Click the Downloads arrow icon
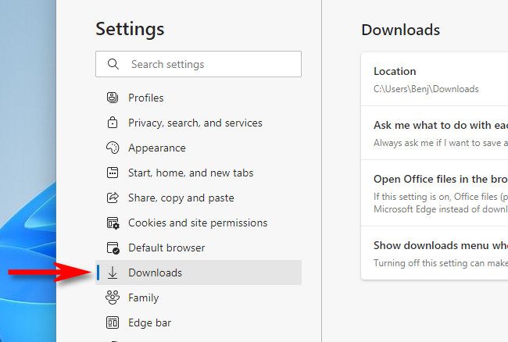Screen dimensions: 508x342 coord(113,273)
